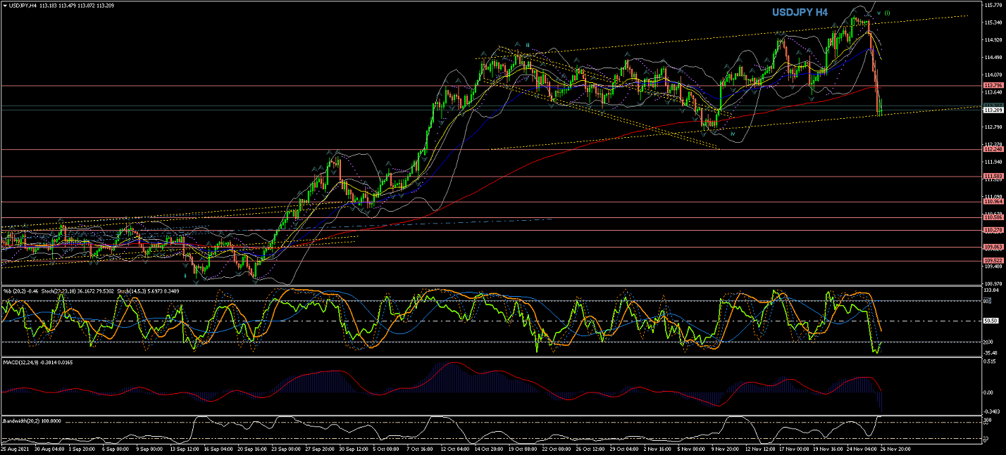This screenshot has height=455, width=1006.
Task: Click the 114.920 price scale value
Action: (x=994, y=40)
